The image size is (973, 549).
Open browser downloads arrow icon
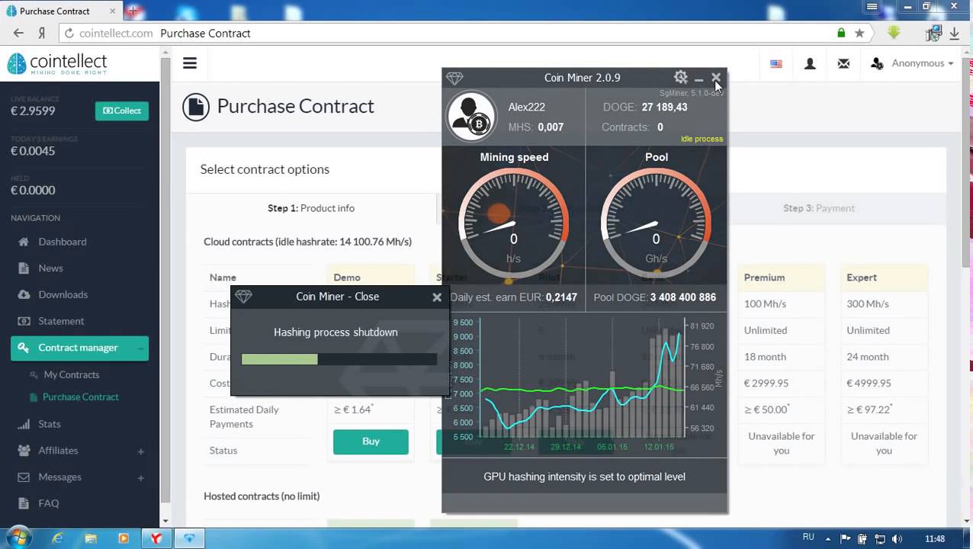point(954,33)
